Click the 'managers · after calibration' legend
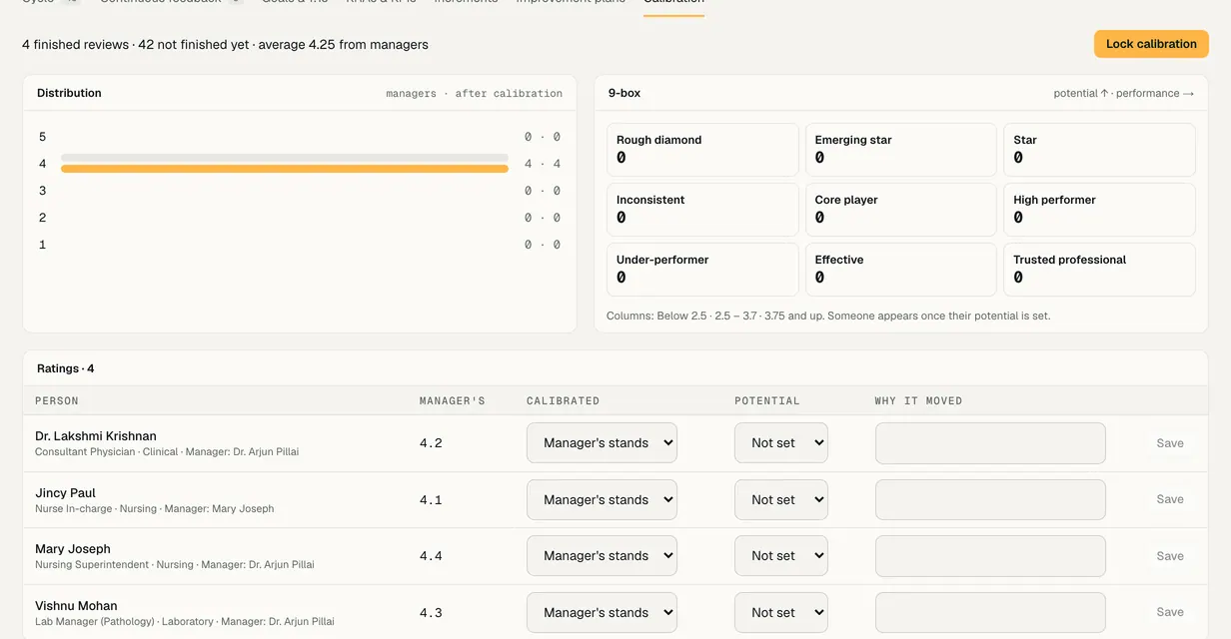Screen dimensions: 1231x639 coord(475,93)
